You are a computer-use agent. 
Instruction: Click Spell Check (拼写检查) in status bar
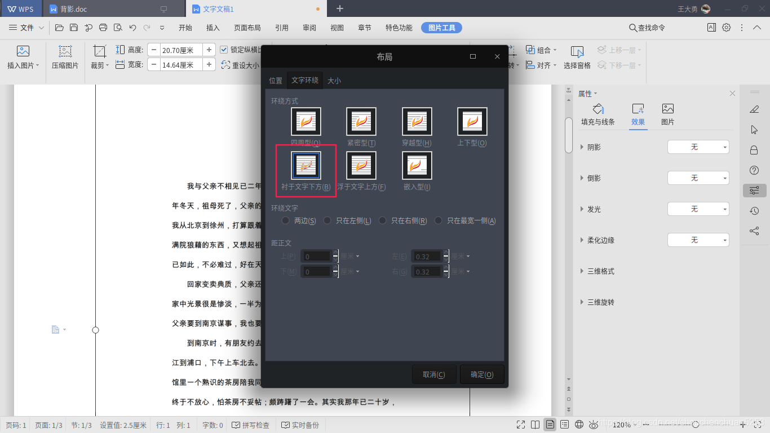(251, 425)
